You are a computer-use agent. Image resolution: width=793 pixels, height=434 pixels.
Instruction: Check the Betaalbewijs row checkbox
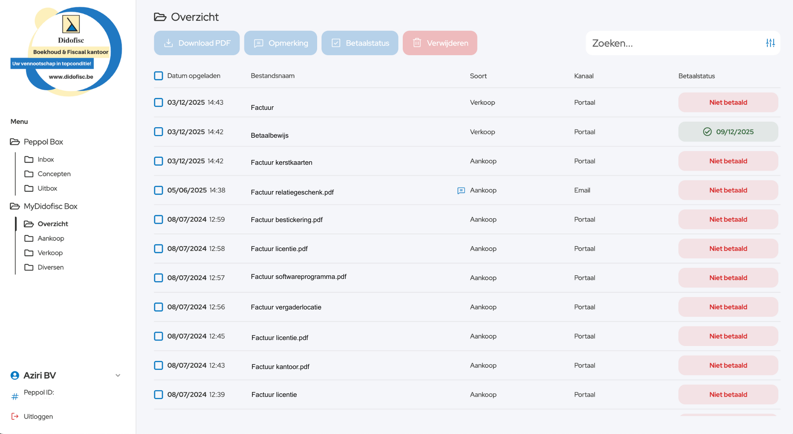(x=158, y=132)
